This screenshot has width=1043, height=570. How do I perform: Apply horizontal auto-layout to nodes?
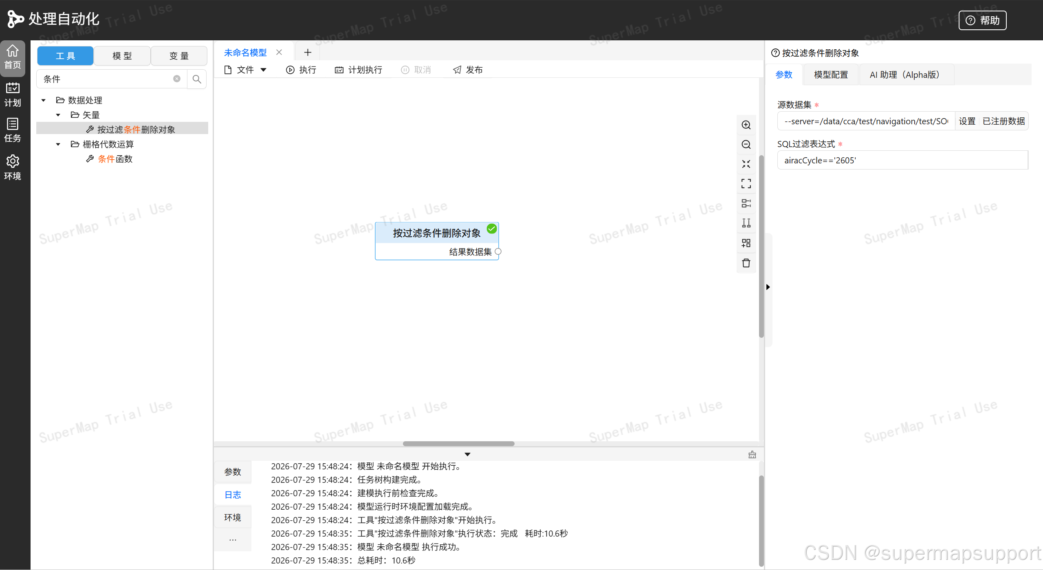pos(746,203)
